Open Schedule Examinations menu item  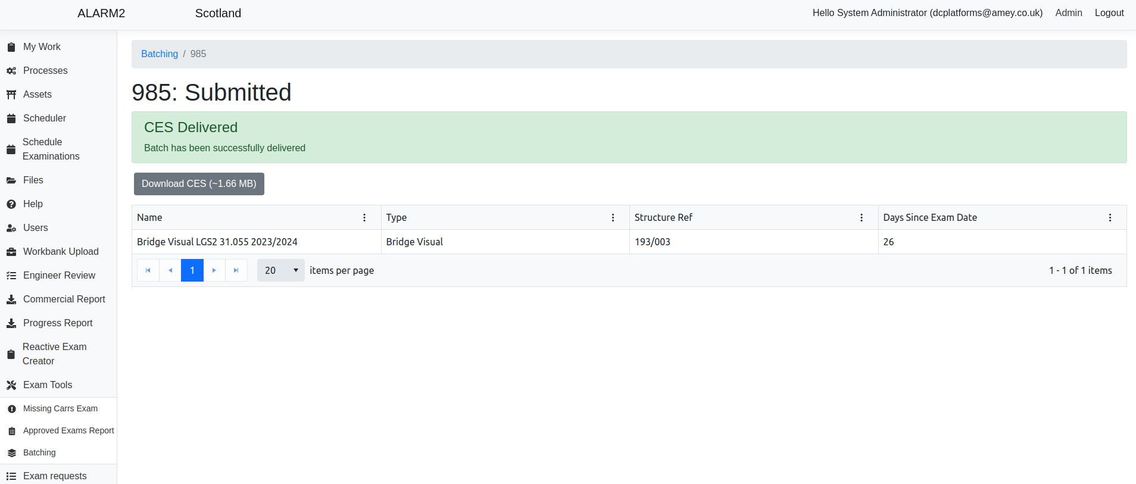point(51,149)
